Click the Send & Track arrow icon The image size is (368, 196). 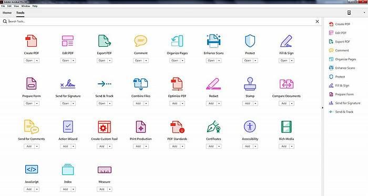click(105, 83)
